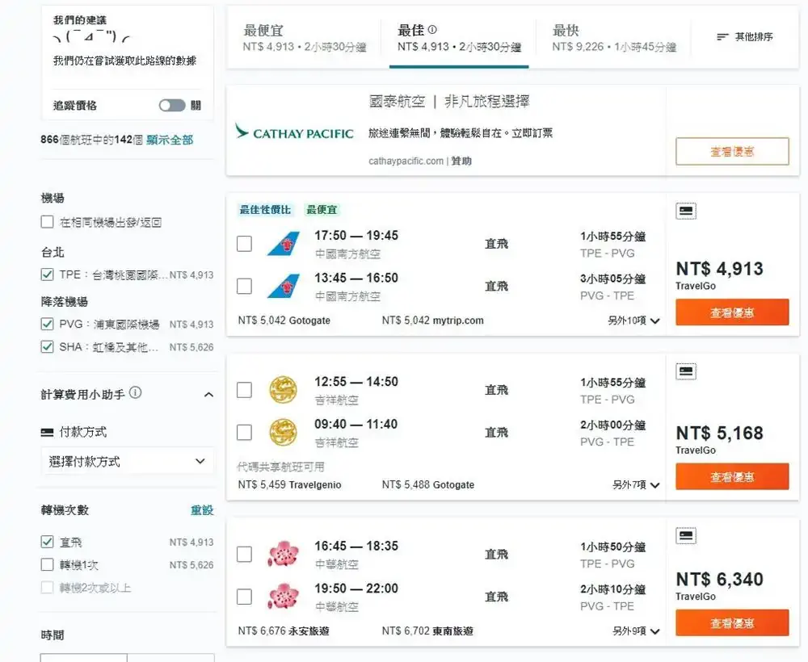
Task: Click China Airlines logo on 19:50 flight
Action: (x=284, y=597)
